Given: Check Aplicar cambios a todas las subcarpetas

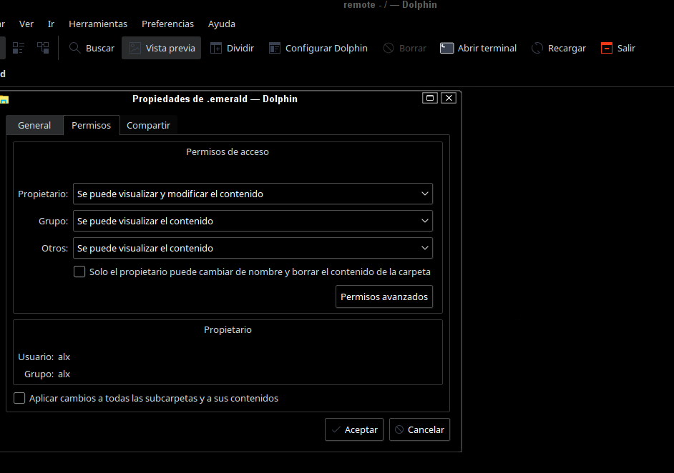Looking at the screenshot, I should pos(19,398).
